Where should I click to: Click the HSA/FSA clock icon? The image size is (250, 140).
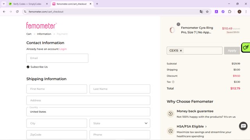pos(170,131)
